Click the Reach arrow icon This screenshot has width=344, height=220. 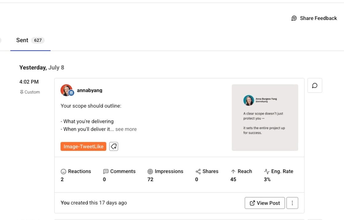[x=234, y=171]
